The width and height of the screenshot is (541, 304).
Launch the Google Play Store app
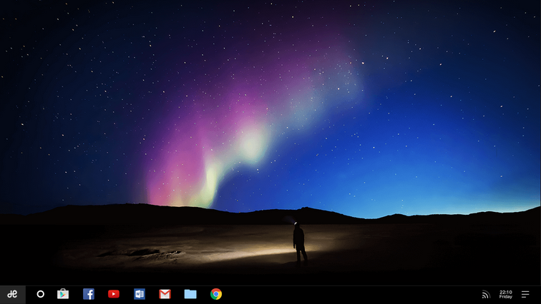63,294
